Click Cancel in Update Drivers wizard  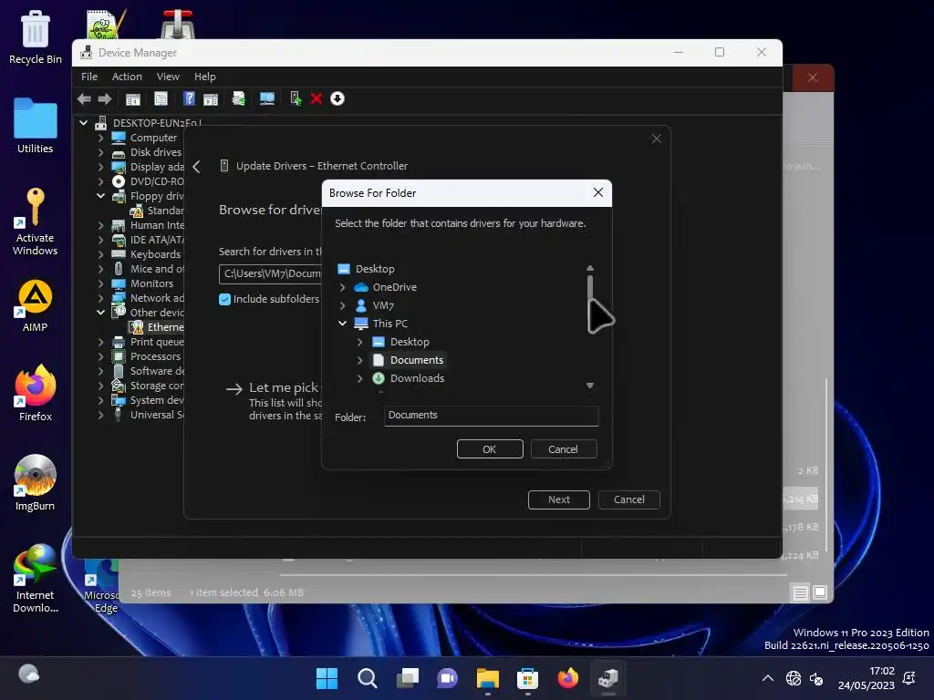click(629, 499)
